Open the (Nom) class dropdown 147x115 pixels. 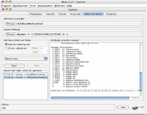pyautogui.click(x=26, y=59)
